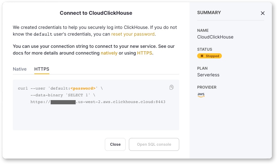
Task: Follow the natively docs link
Action: tap(109, 53)
